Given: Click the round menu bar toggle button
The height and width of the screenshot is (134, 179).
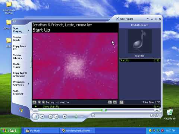Looking at the screenshot, I should coord(14,21).
